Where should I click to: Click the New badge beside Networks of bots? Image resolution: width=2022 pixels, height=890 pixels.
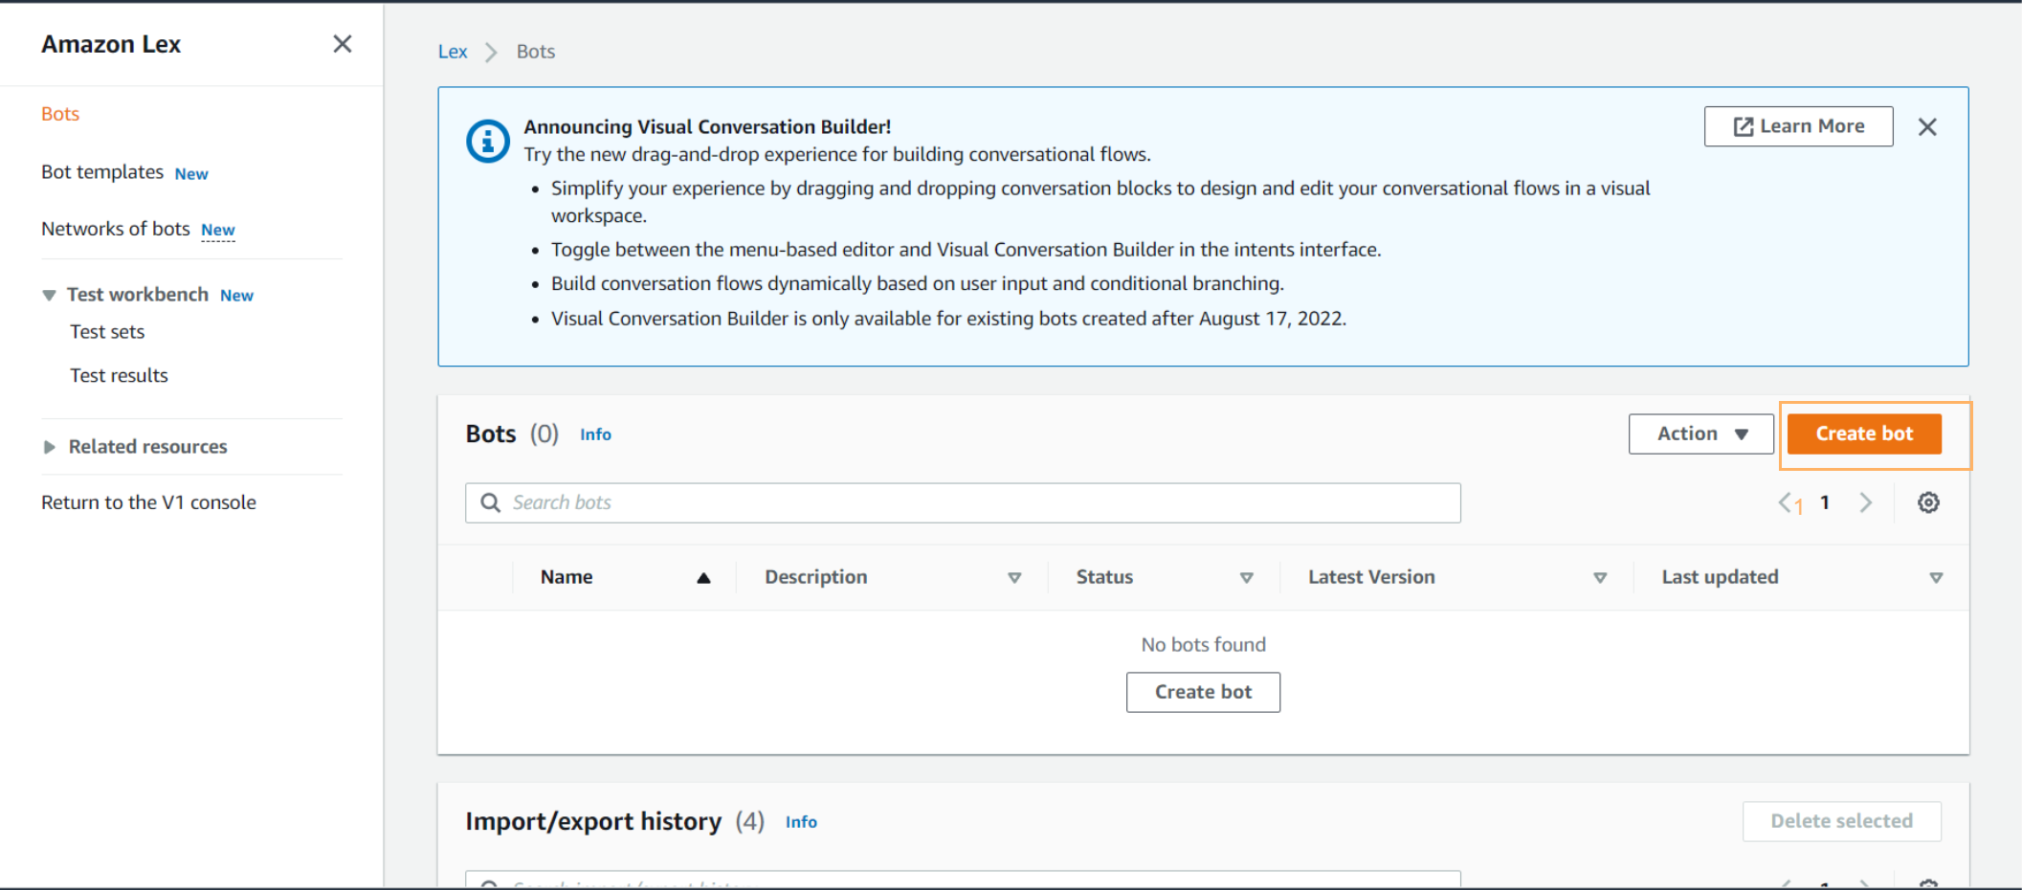click(218, 230)
